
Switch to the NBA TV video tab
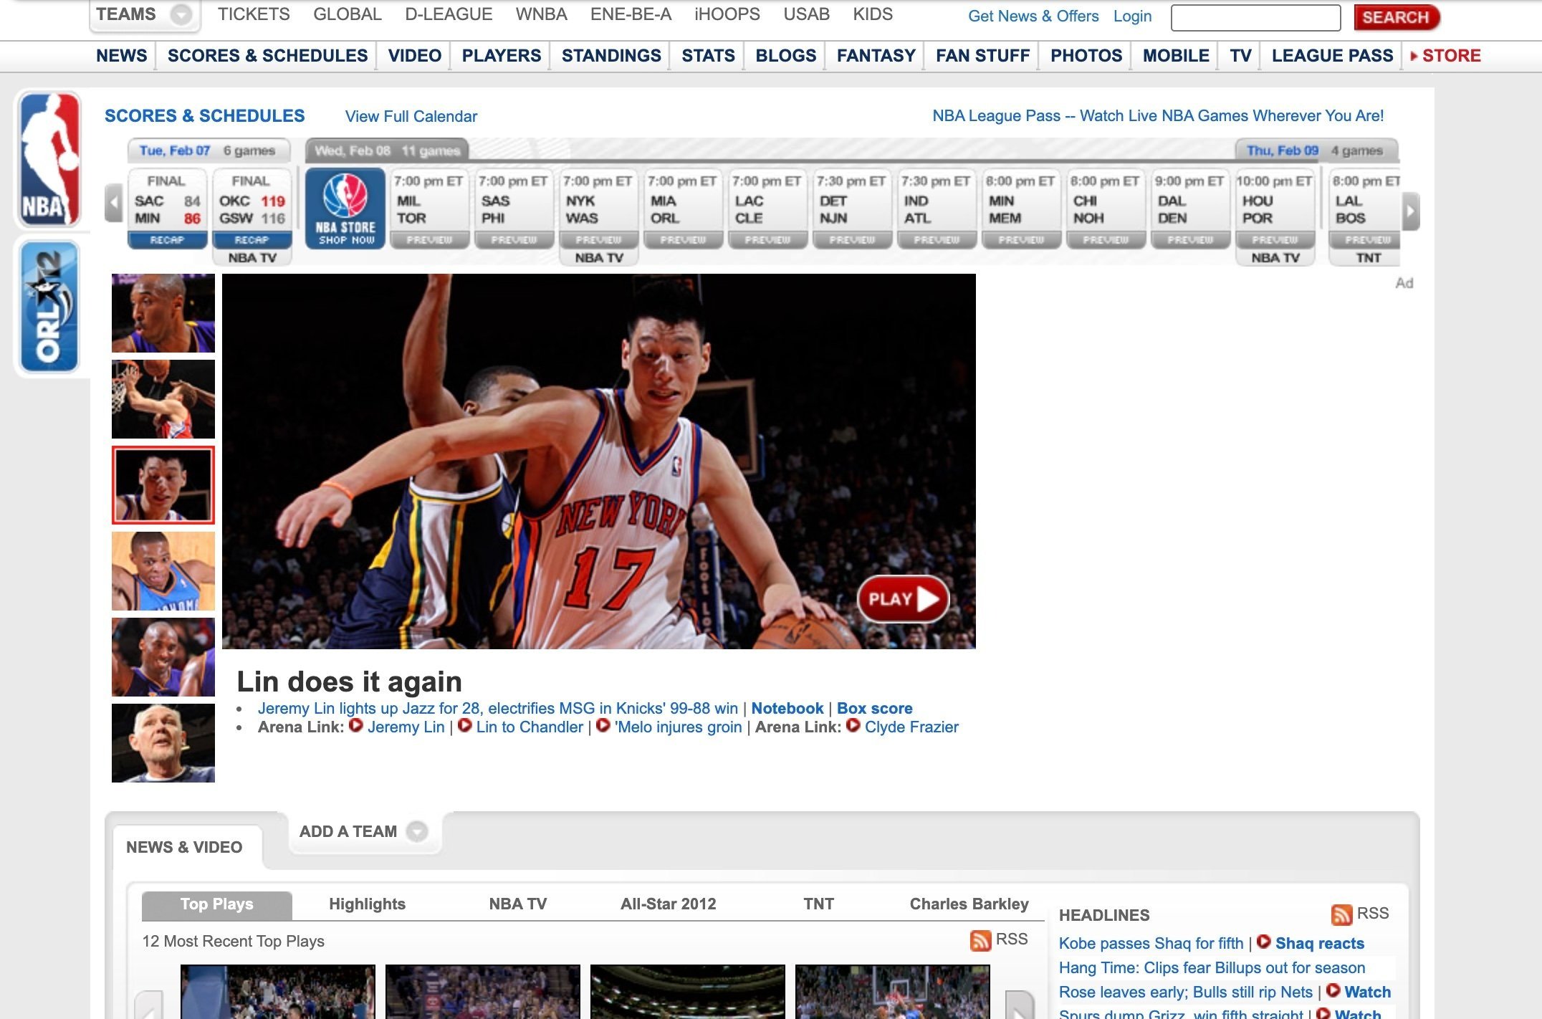tap(517, 904)
